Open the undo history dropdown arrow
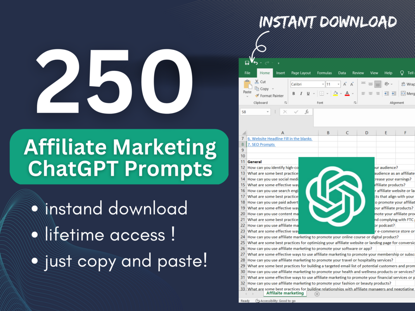The width and height of the screenshot is (415, 311). point(261,63)
